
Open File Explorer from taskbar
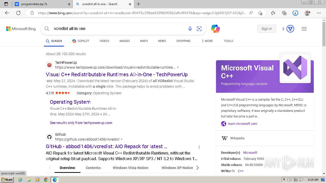(x=29, y=180)
